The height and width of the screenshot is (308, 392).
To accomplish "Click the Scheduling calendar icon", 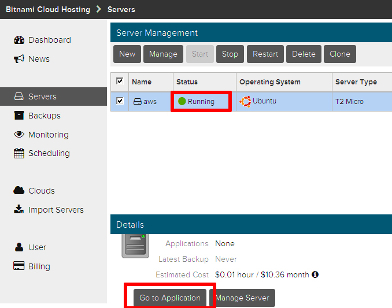I will click(19, 153).
